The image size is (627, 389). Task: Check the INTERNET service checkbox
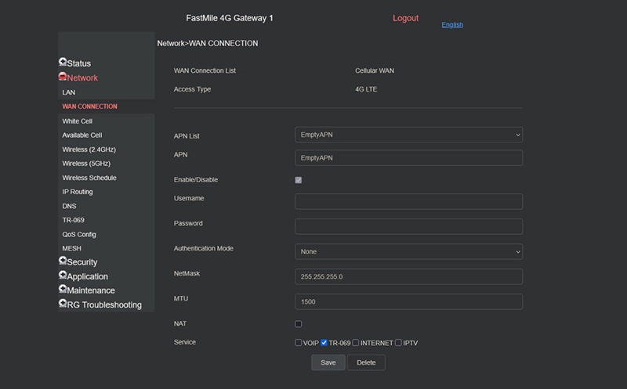(356, 343)
